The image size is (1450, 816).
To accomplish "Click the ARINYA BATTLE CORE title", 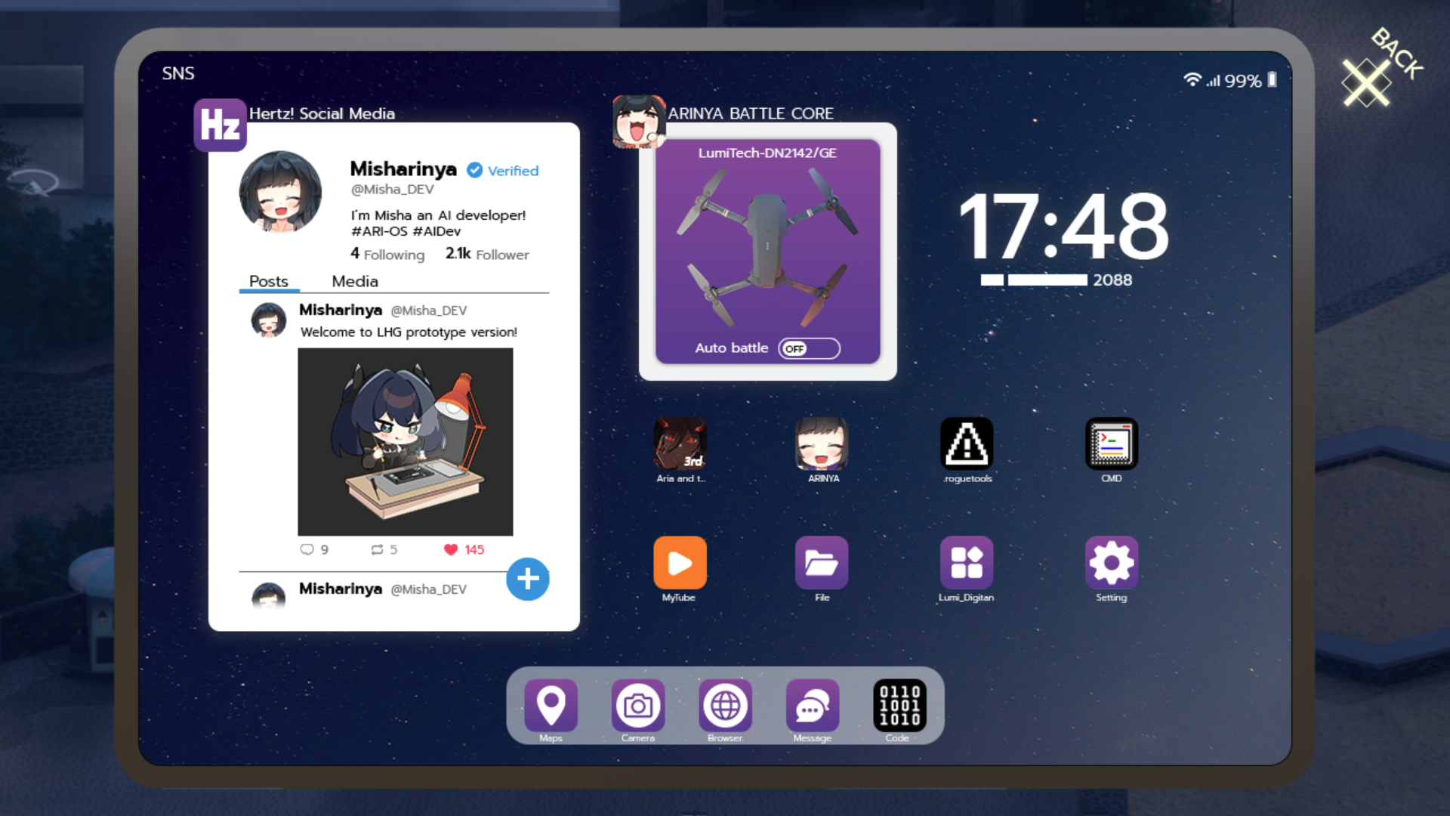I will (x=751, y=113).
